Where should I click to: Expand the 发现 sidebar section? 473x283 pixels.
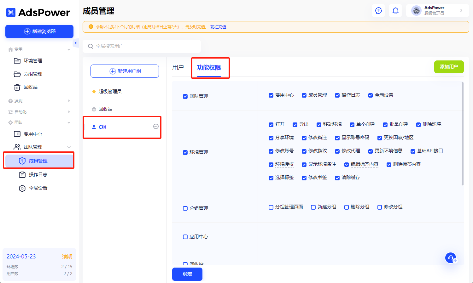69,100
